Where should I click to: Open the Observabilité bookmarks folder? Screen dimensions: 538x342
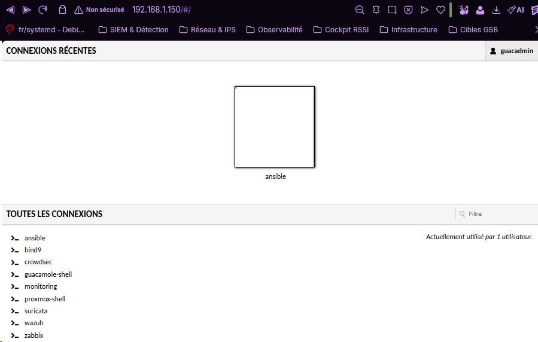point(275,30)
